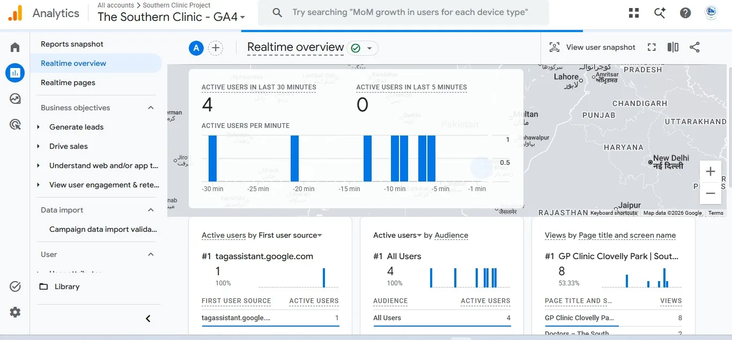Zoom out on the map
The width and height of the screenshot is (732, 340).
point(711,193)
